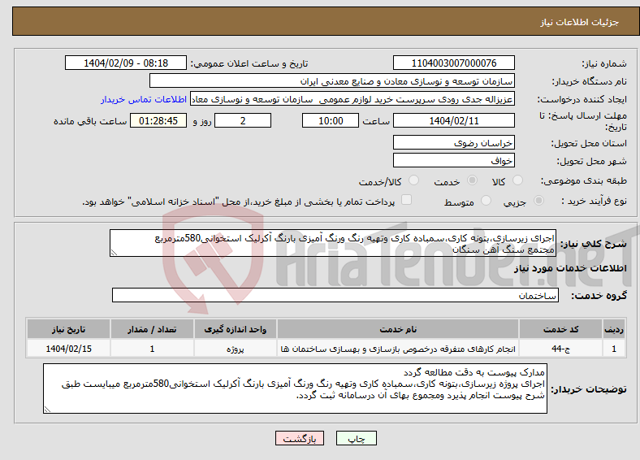The image size is (640, 460).
Task: Click the resize handle of buyer notes textarea
Action: (47, 410)
